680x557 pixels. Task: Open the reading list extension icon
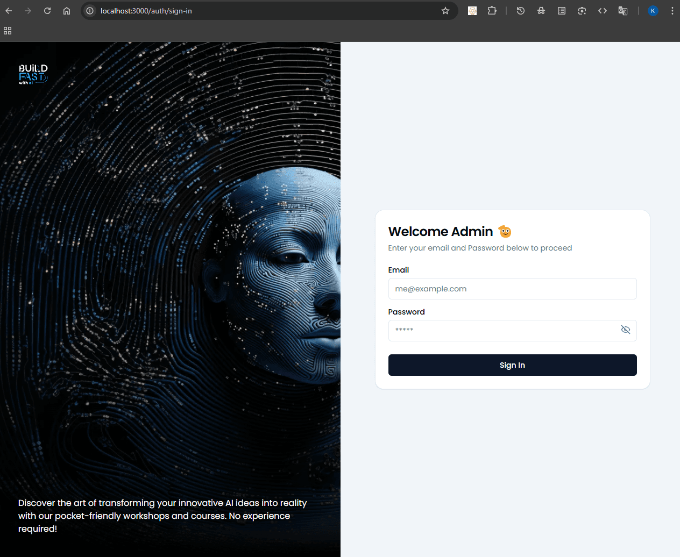point(562,11)
